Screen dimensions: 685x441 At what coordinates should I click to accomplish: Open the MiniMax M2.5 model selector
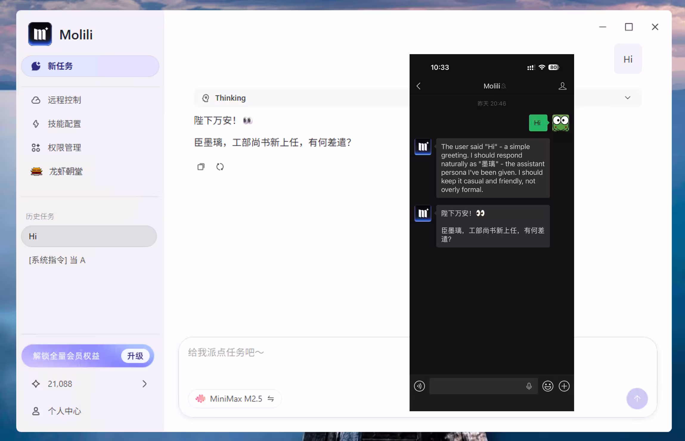234,398
